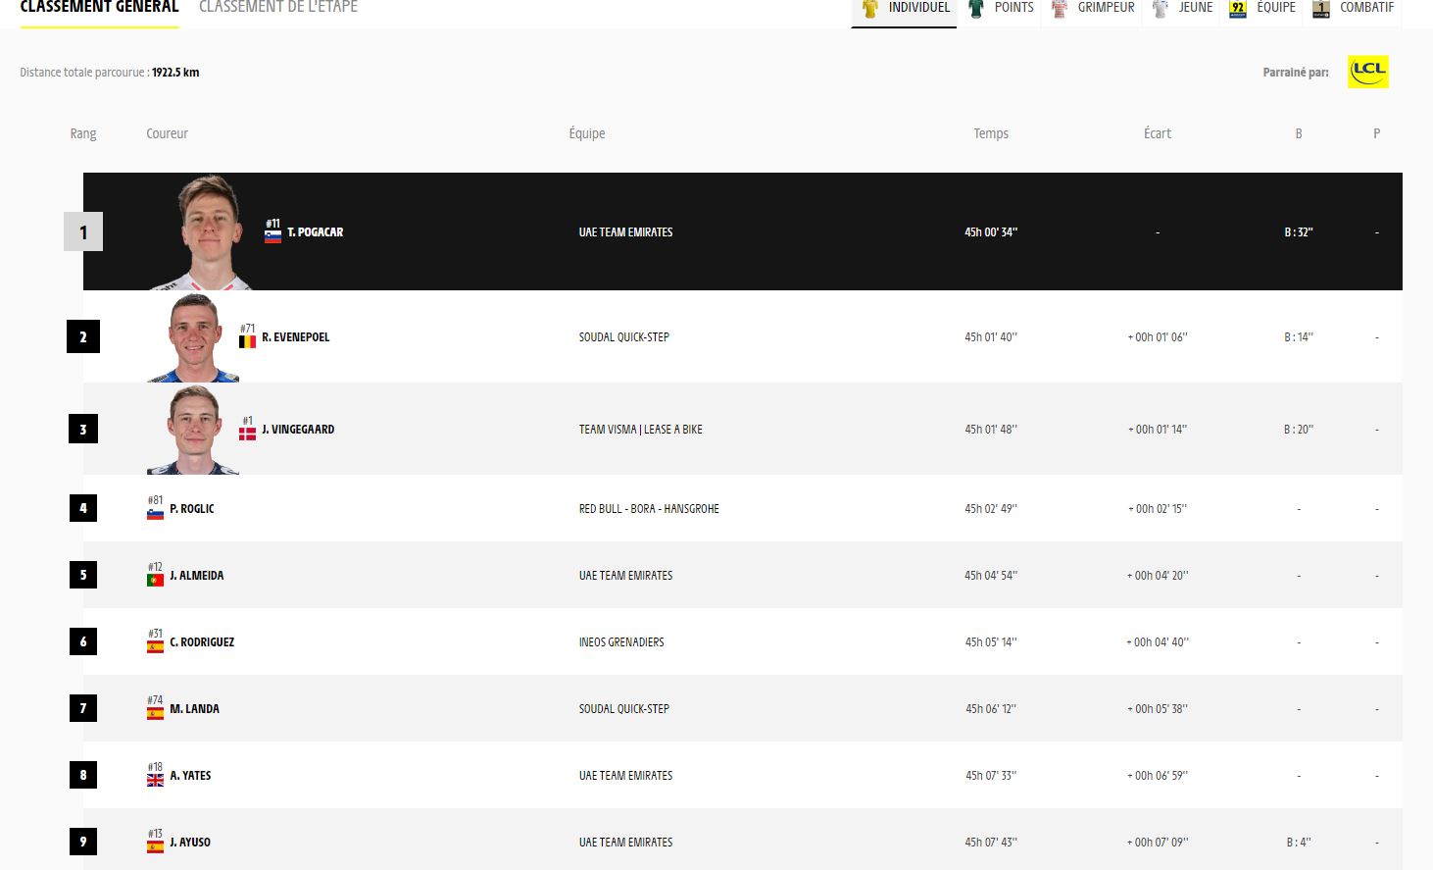Click the Combatif bib number icon
This screenshot has height=870, width=1433.
point(1321,9)
